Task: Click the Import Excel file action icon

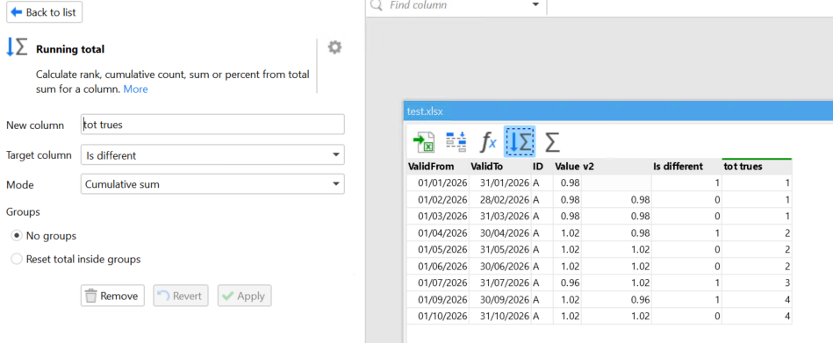Action: 423,142
